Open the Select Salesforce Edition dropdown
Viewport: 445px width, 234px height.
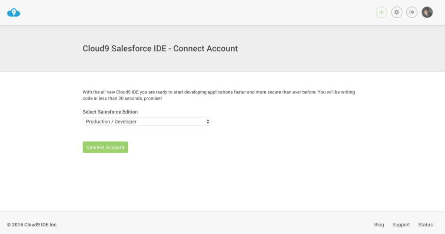click(x=147, y=121)
